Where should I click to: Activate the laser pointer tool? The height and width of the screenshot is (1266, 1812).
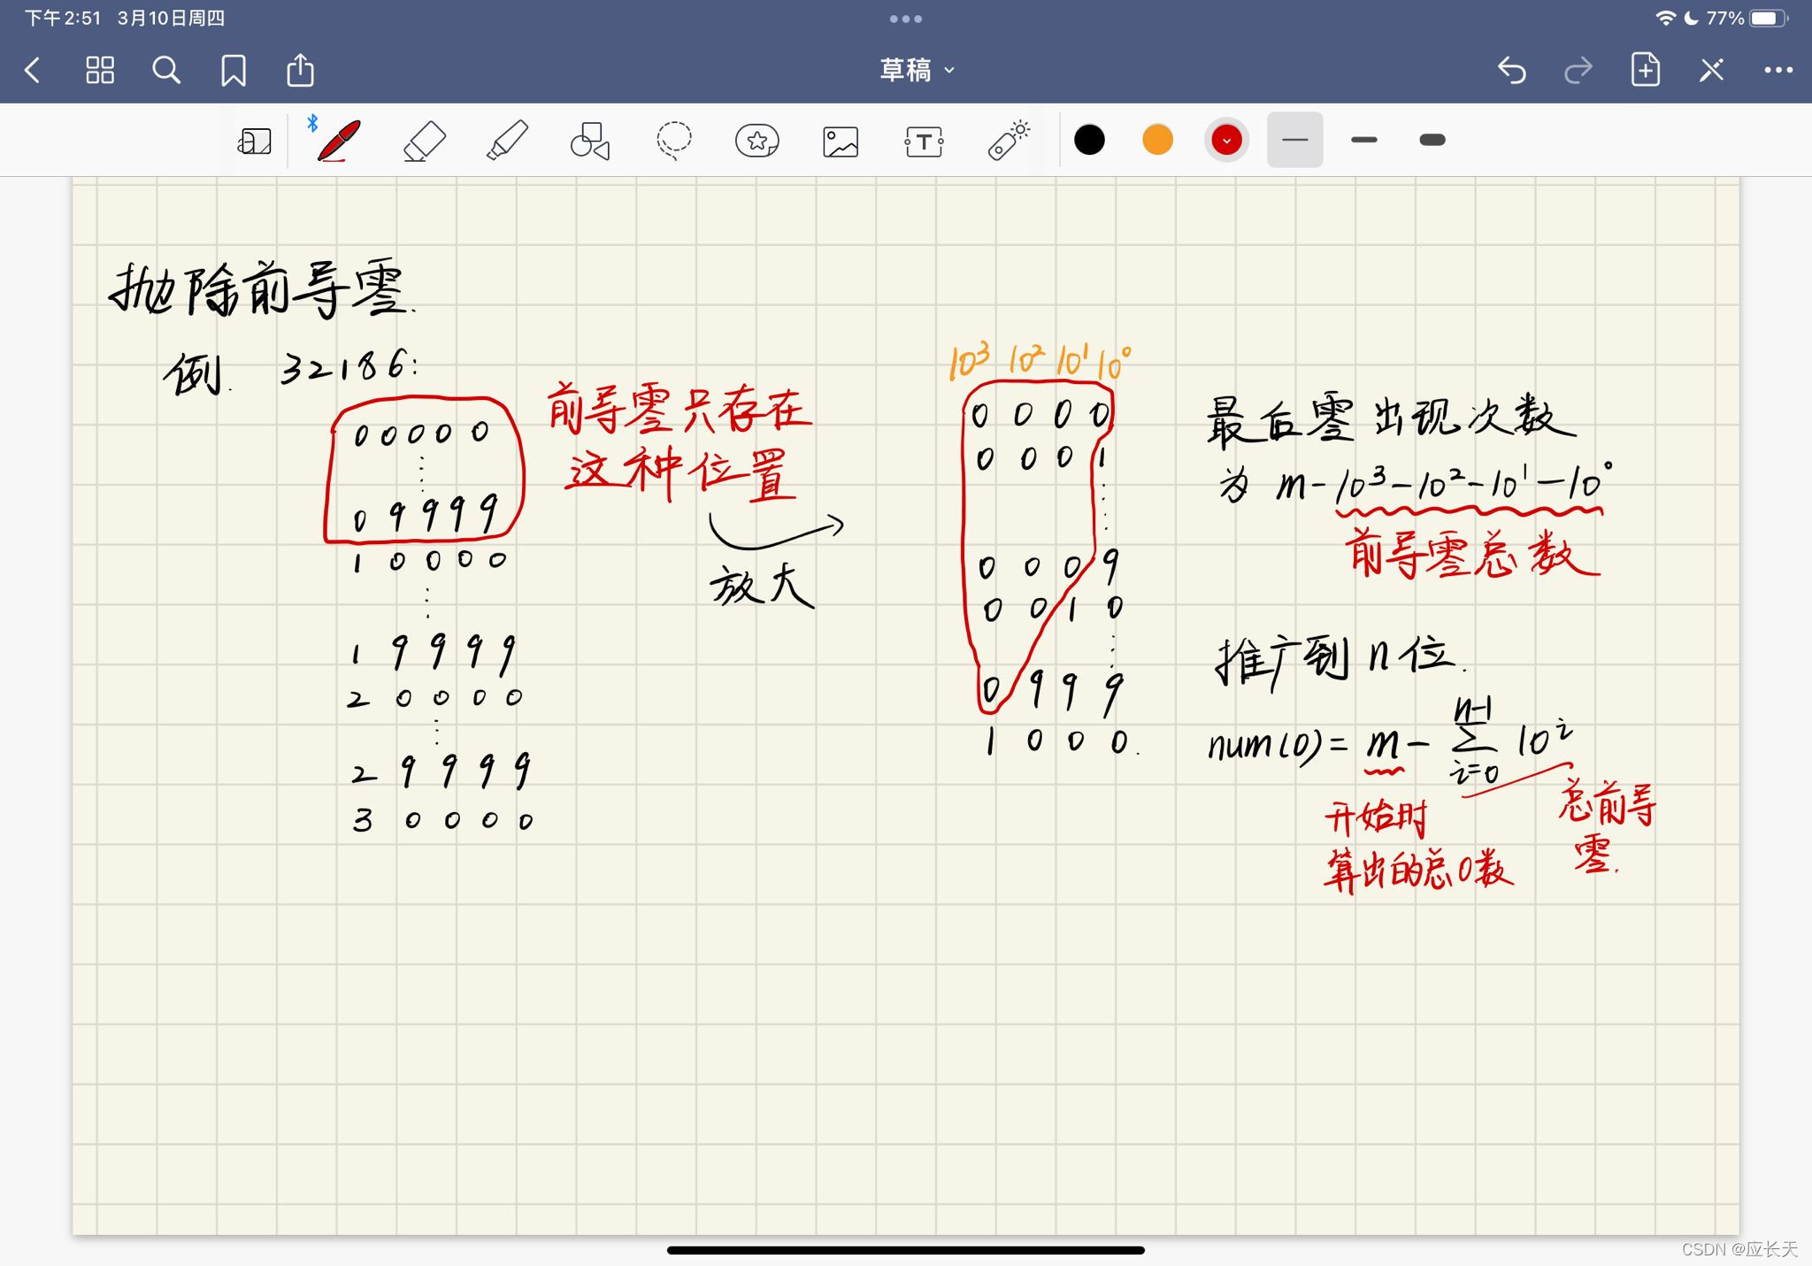coord(1008,141)
